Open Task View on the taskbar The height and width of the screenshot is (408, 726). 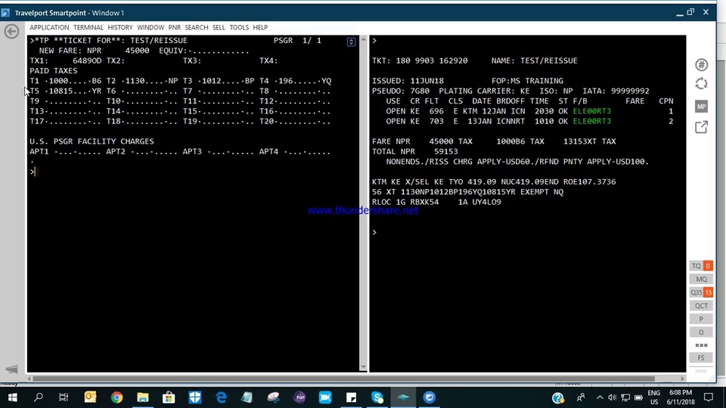pyautogui.click(x=64, y=397)
